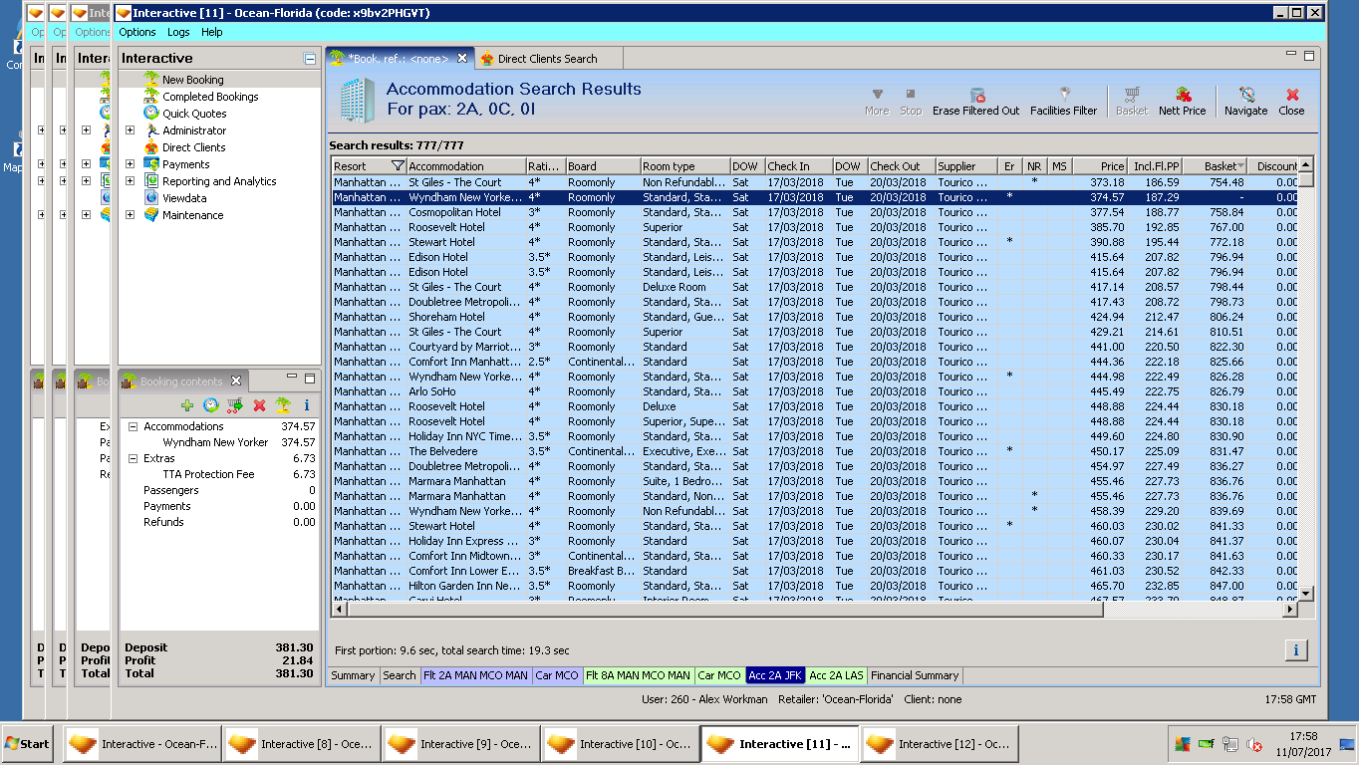Click the results vertical scrollbar down arrow
1359x765 pixels.
(x=1306, y=594)
